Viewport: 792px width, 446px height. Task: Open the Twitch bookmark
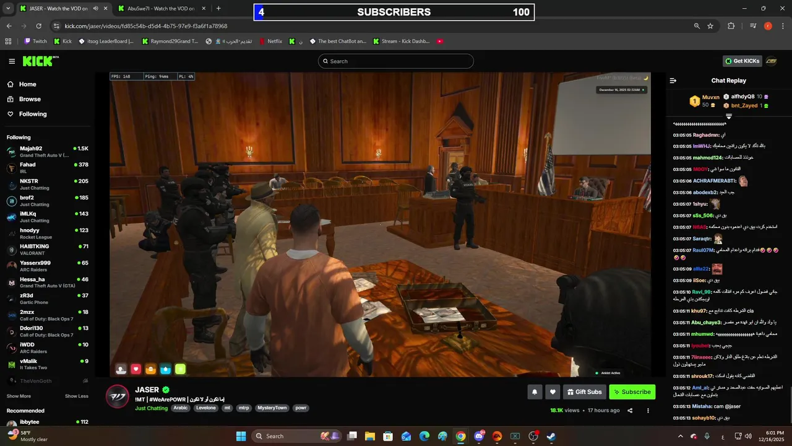pyautogui.click(x=35, y=42)
